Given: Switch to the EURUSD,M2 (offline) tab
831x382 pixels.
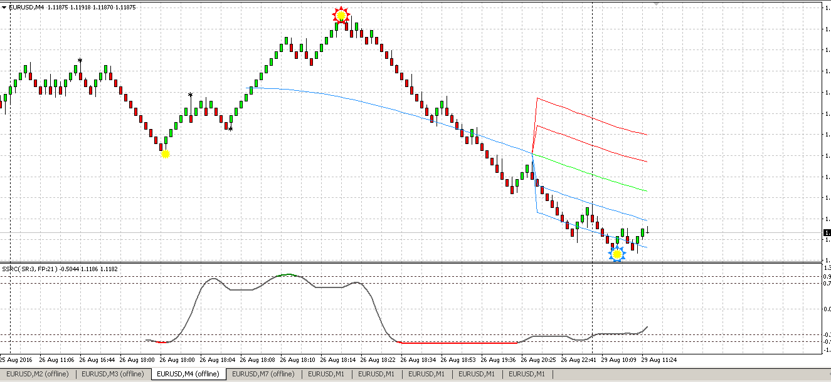Looking at the screenshot, I should coord(38,374).
